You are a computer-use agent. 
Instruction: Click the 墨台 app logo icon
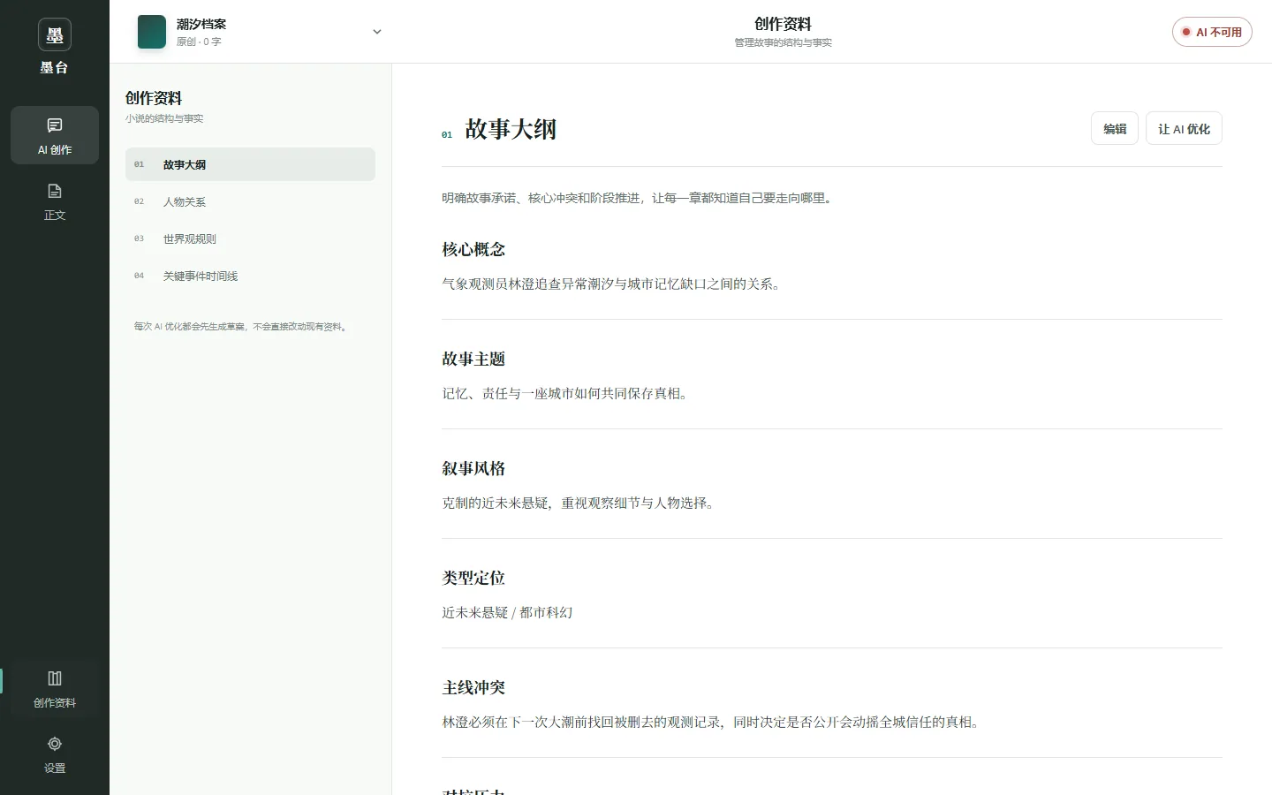point(55,35)
